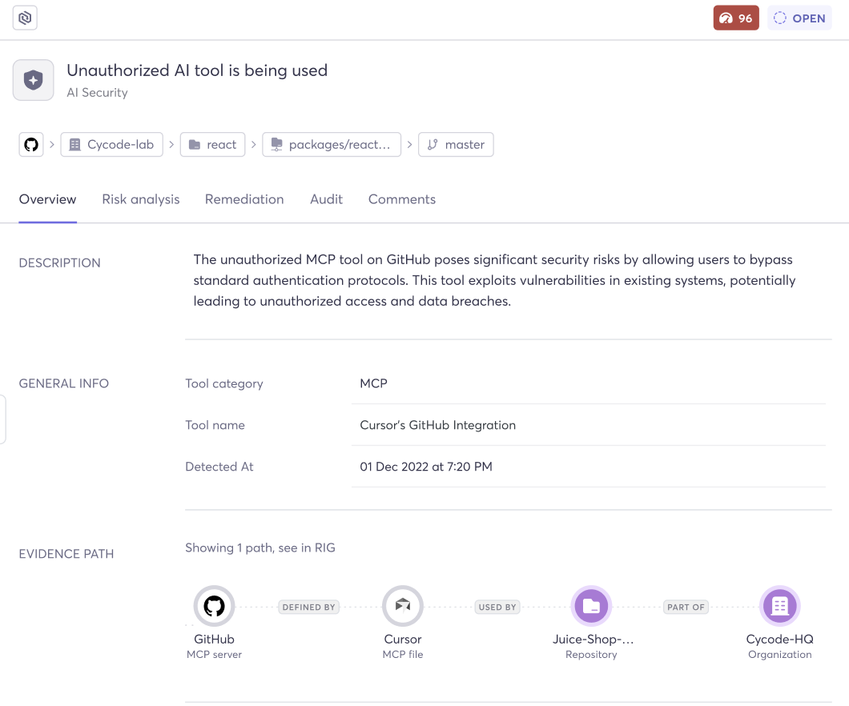849x706 pixels.
Task: Click the Cursor MCP file node in the evidence path
Action: (x=402, y=606)
